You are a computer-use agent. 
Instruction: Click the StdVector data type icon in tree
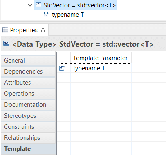pos(38,5)
